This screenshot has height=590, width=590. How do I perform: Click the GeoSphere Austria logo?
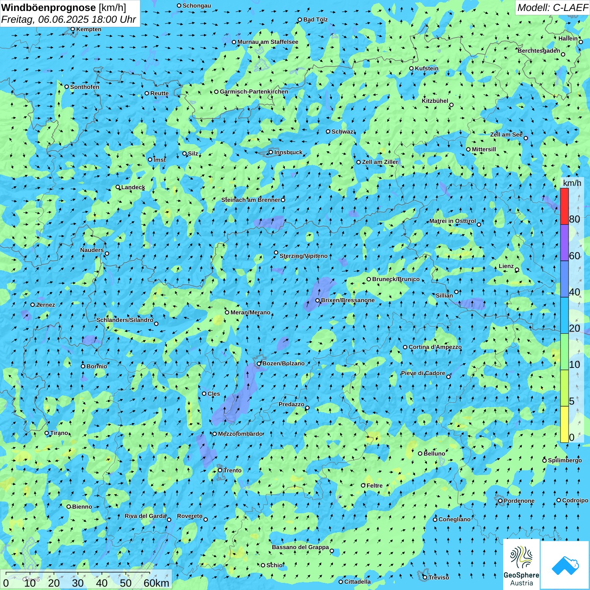[x=521, y=564]
